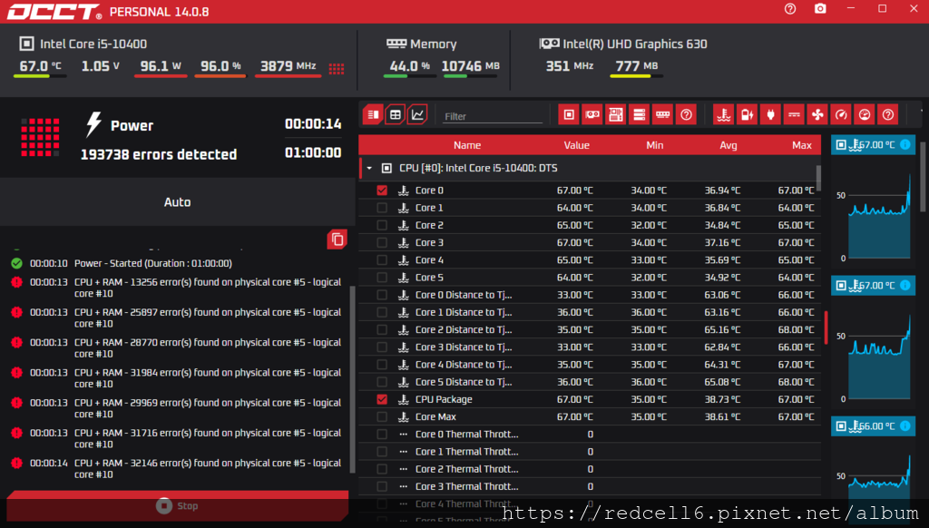
Task: Click the 10746 MB memory reading
Action: click(x=471, y=66)
